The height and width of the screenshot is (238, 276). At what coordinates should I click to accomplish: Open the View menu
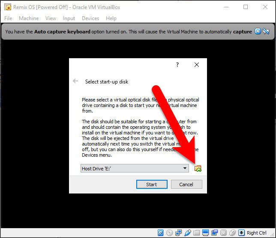pos(51,18)
